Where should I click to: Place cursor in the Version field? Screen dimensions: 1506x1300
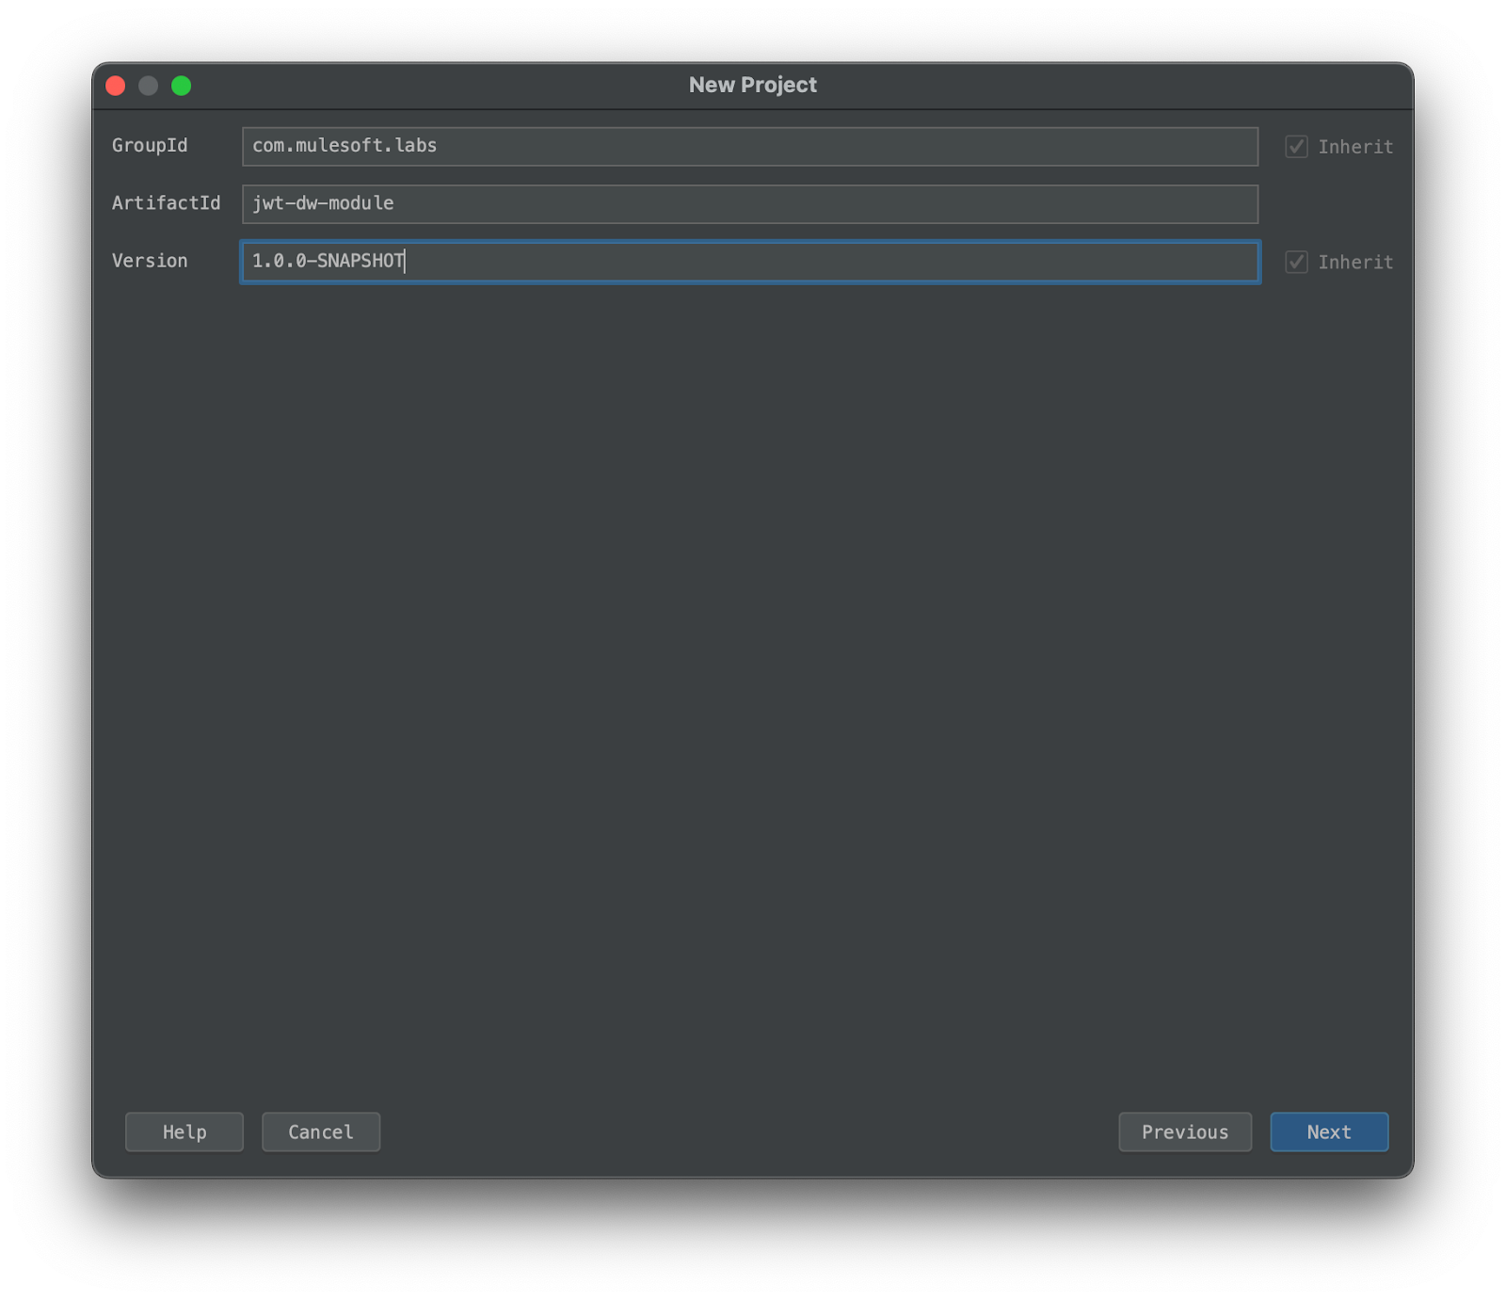[748, 263]
